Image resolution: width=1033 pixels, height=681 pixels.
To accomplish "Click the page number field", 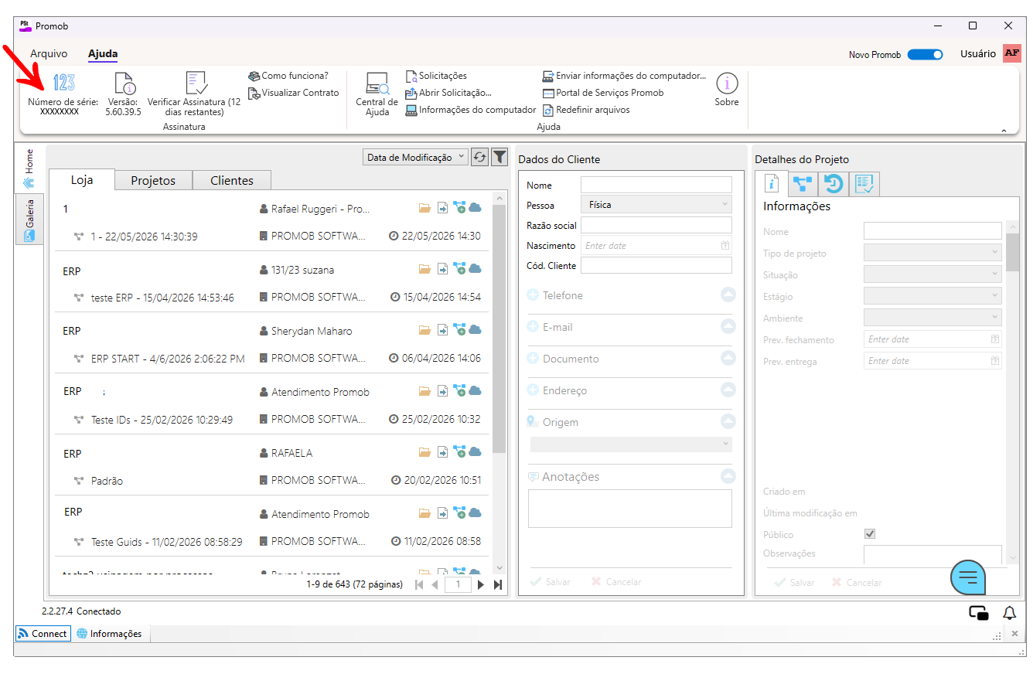I will click(459, 584).
